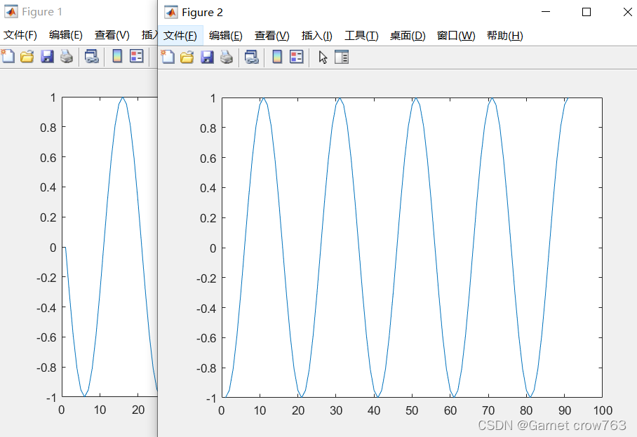Image resolution: width=637 pixels, height=437 pixels.
Task: Open Property Inspector icon in Figure 2
Action: point(342,57)
